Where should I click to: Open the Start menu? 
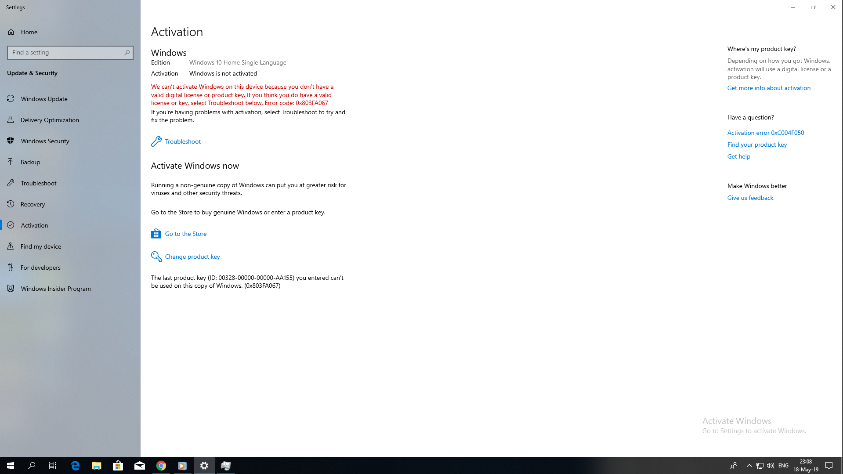click(x=11, y=466)
